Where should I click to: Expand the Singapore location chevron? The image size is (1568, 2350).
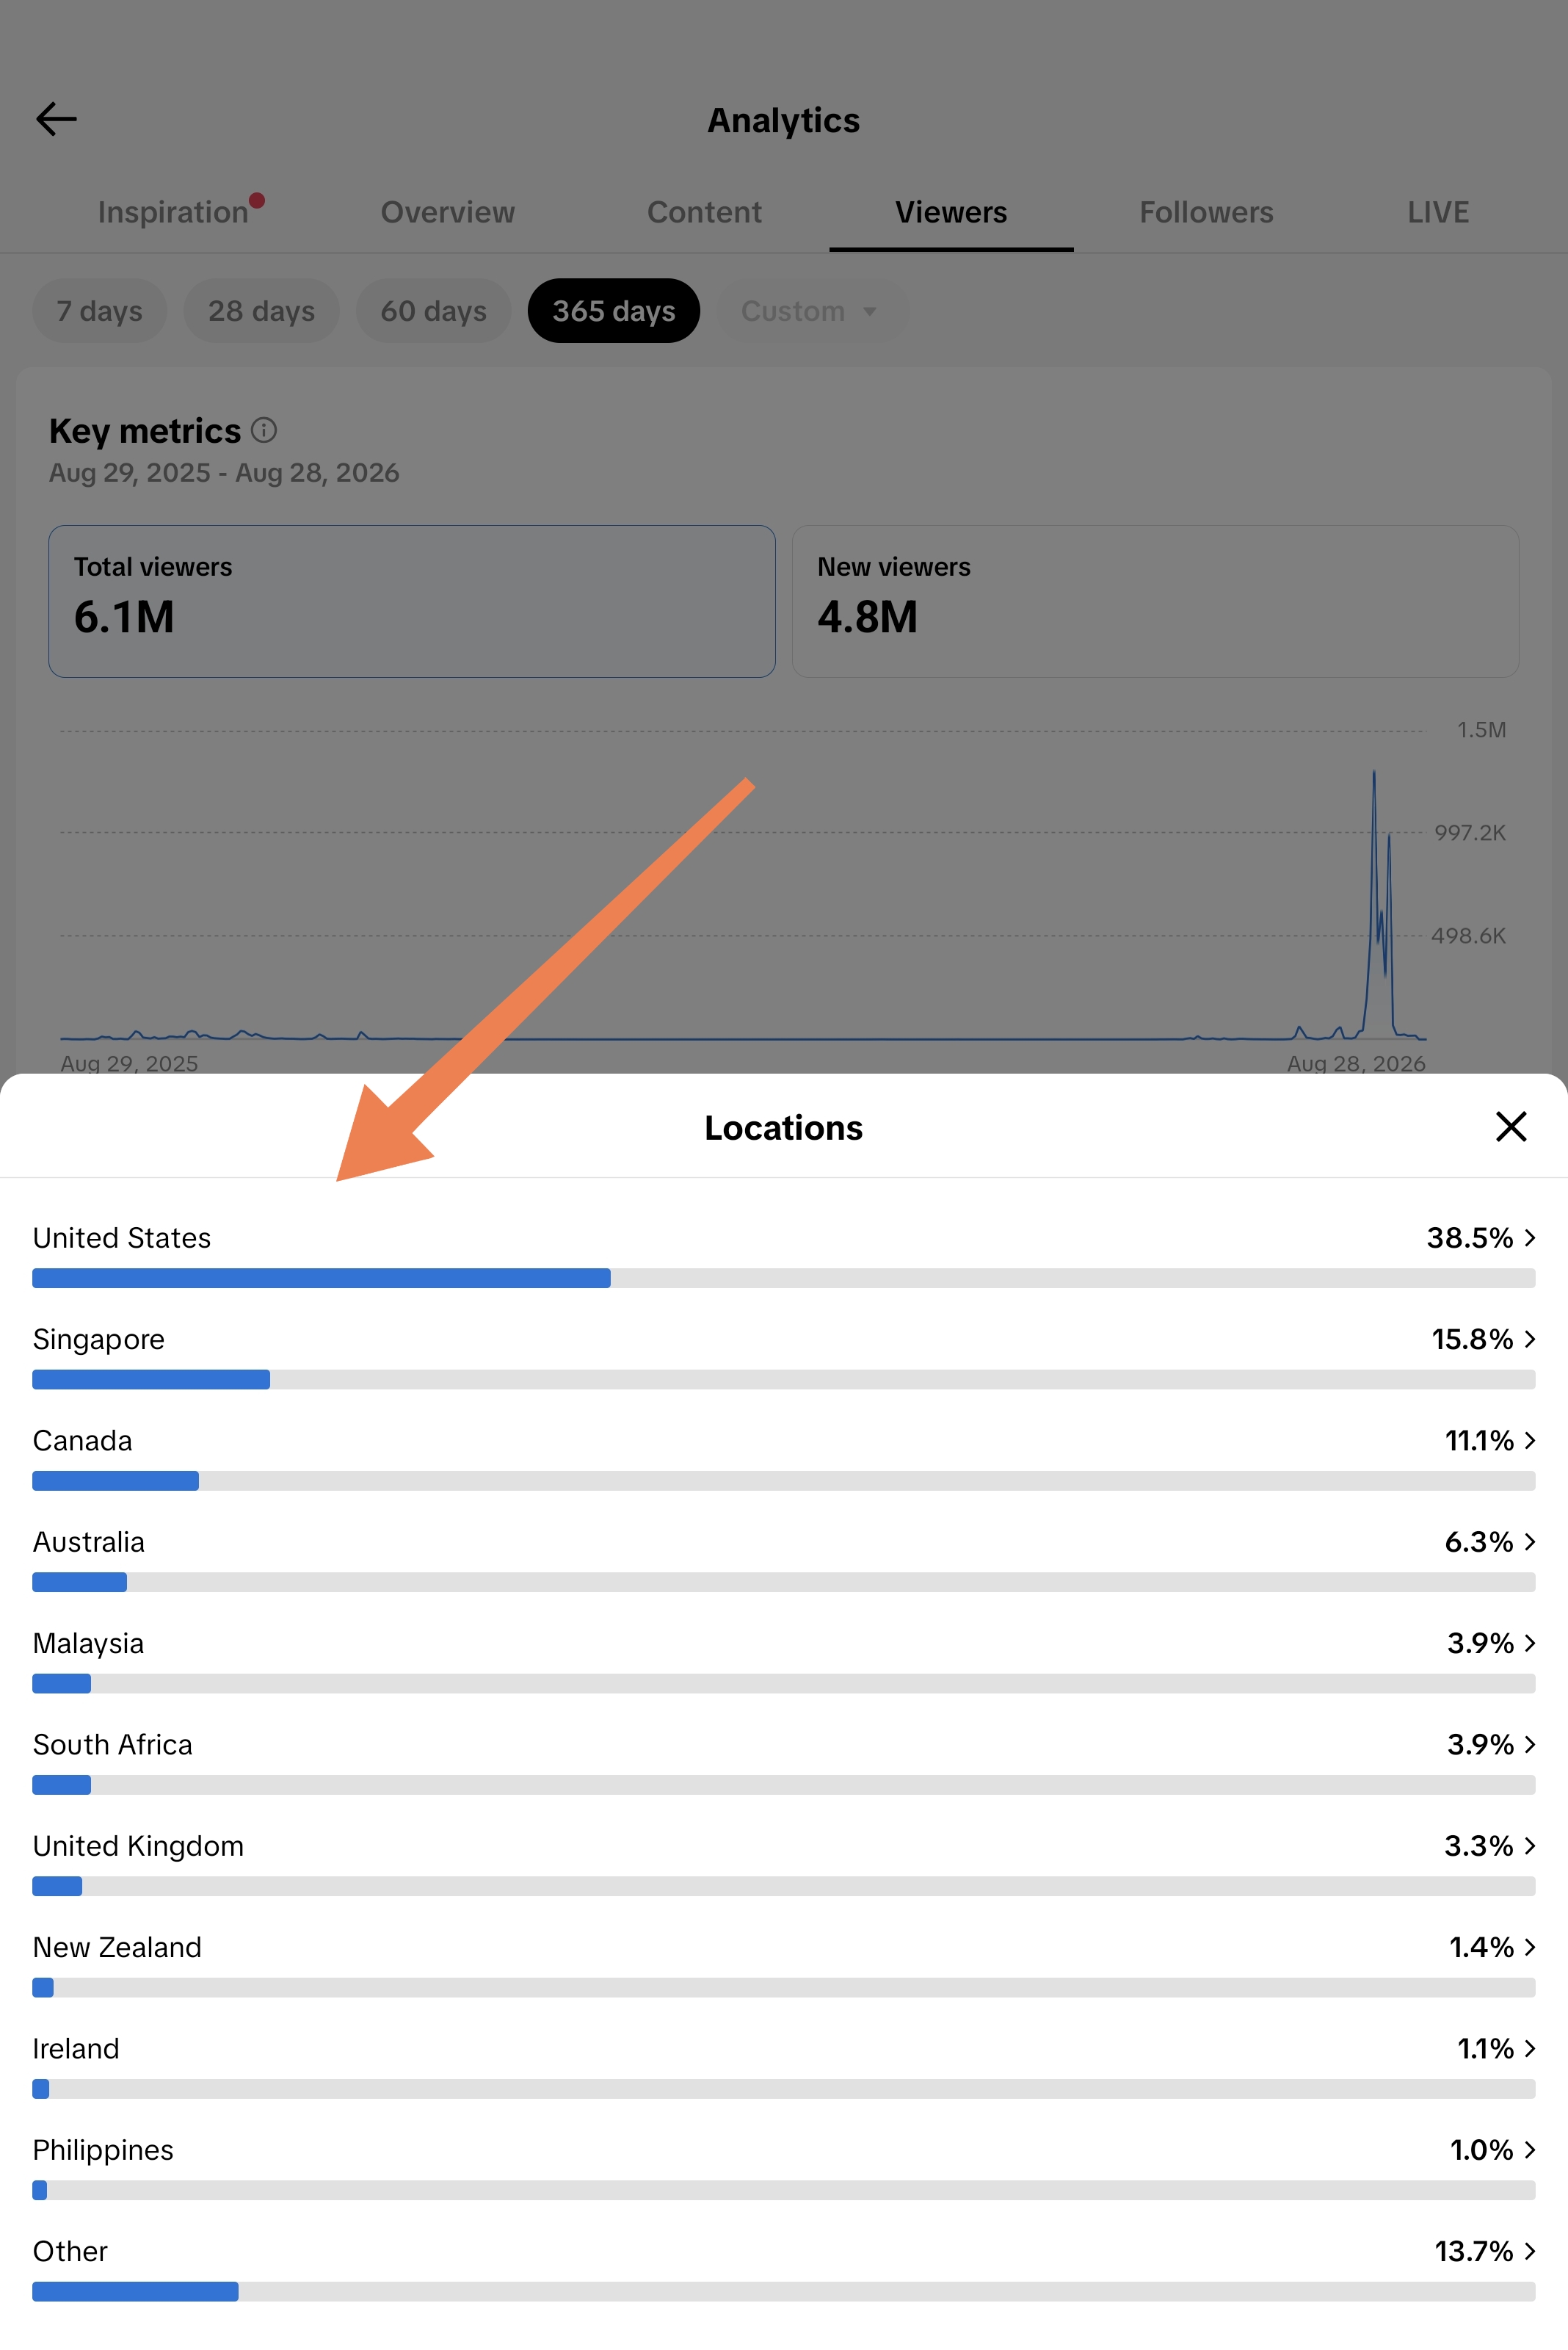tap(1529, 1339)
